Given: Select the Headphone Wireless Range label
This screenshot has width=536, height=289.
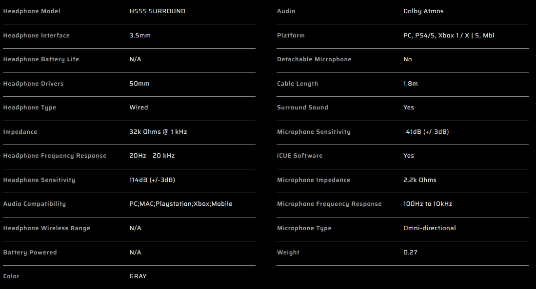Looking at the screenshot, I should pyautogui.click(x=46, y=228).
